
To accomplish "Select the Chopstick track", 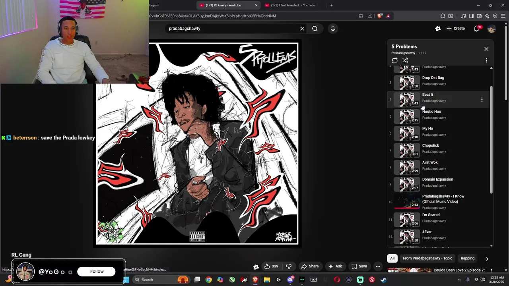I will point(437,151).
